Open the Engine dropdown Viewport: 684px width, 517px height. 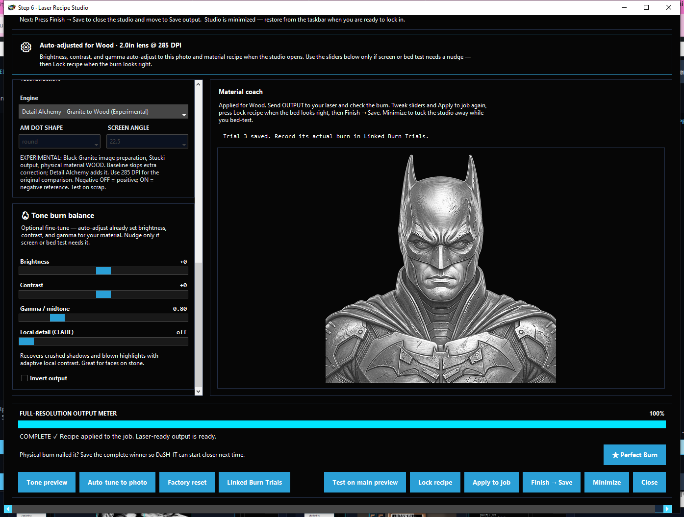coord(103,112)
